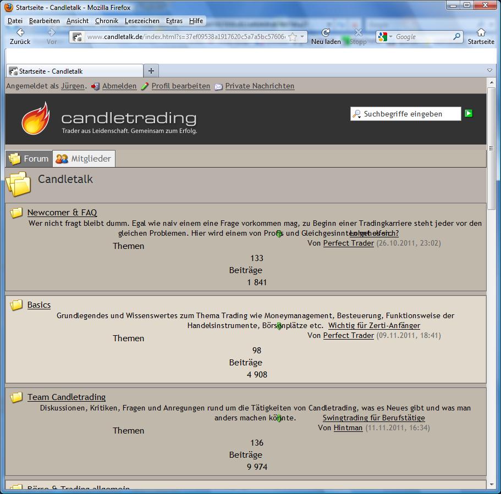Open the Private Nachrichten link
The width and height of the screenshot is (501, 494).
[260, 86]
